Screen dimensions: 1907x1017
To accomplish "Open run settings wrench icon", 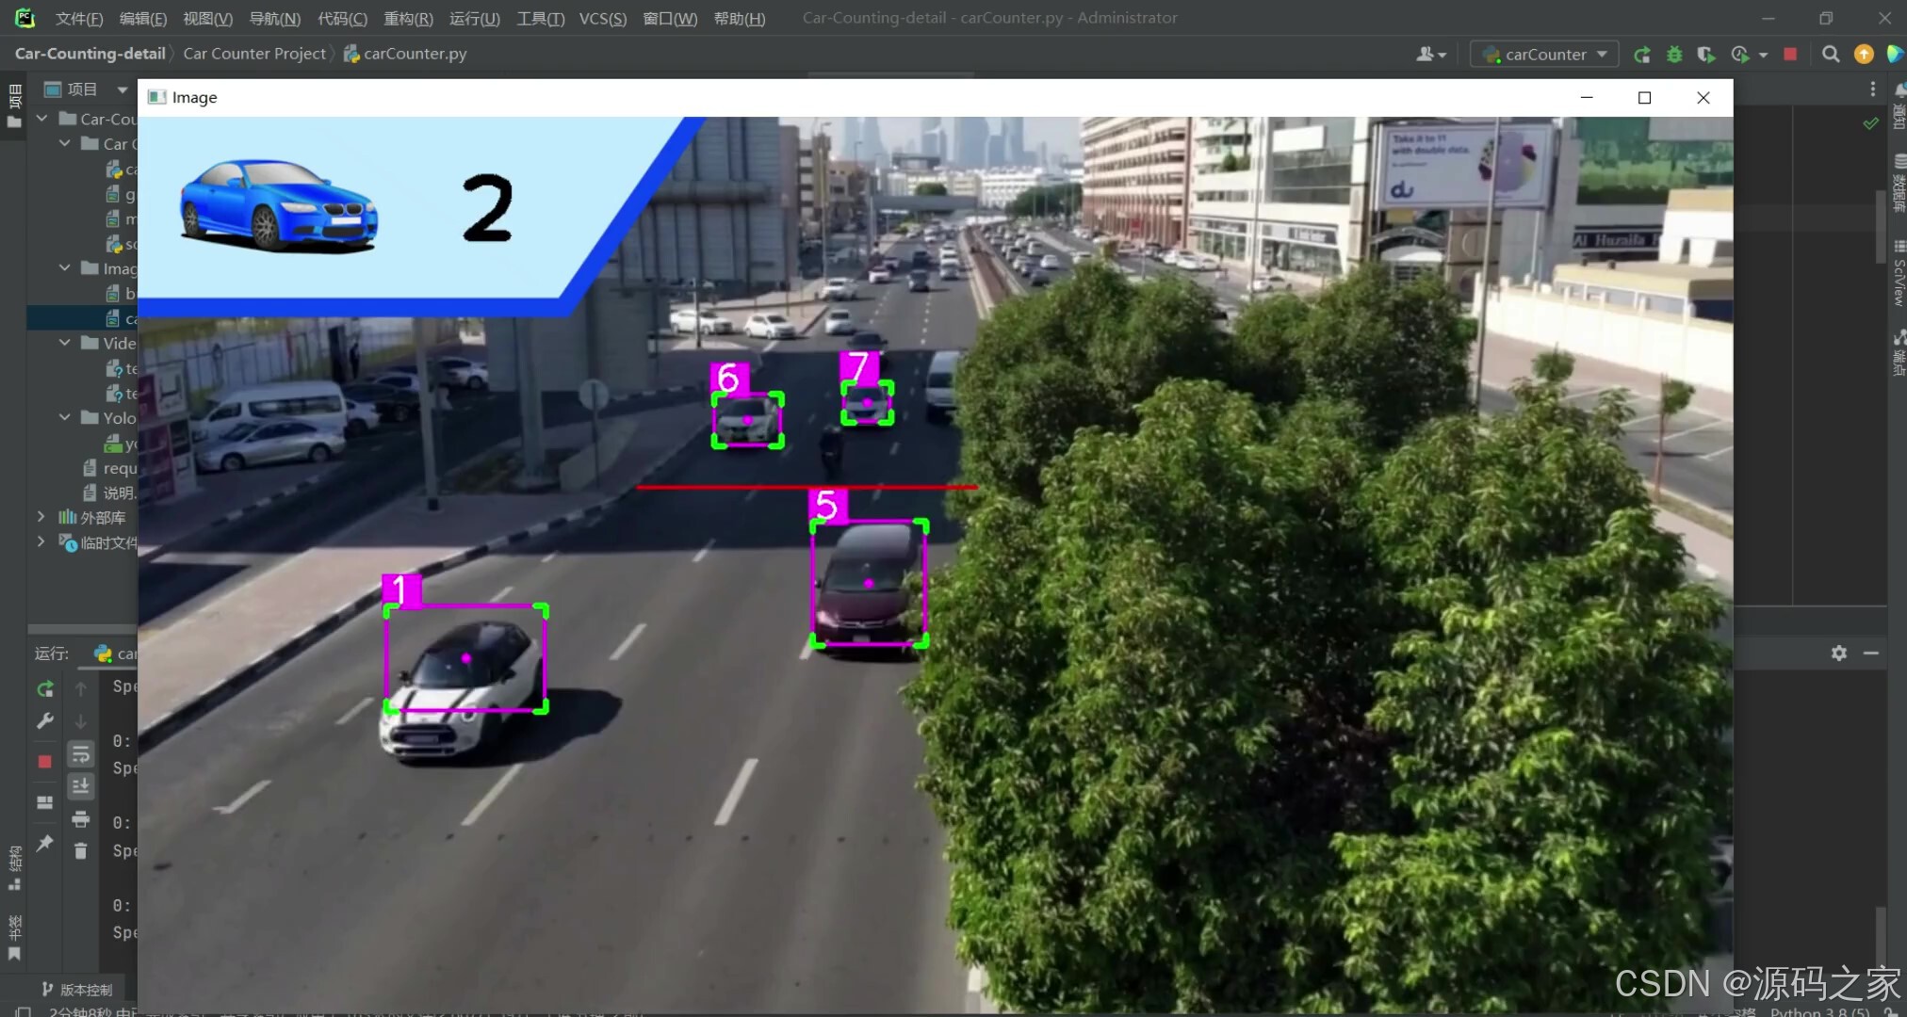I will [x=44, y=721].
